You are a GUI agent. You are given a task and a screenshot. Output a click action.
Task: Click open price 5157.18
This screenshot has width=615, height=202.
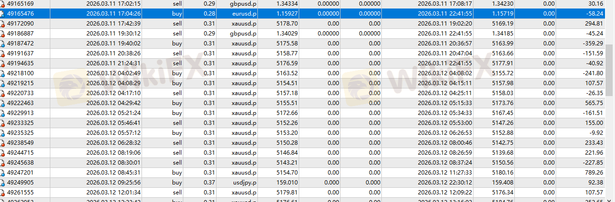[288, 93]
